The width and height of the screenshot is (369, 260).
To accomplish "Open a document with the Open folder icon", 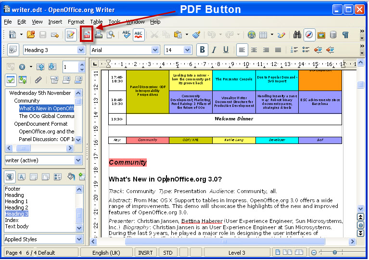I will click(x=31, y=35).
